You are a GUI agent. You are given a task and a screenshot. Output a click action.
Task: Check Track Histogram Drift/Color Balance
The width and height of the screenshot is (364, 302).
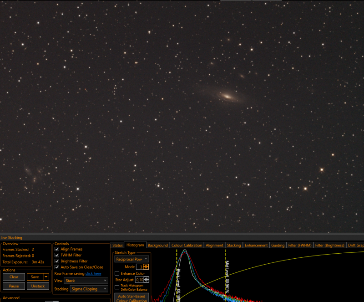coord(117,287)
